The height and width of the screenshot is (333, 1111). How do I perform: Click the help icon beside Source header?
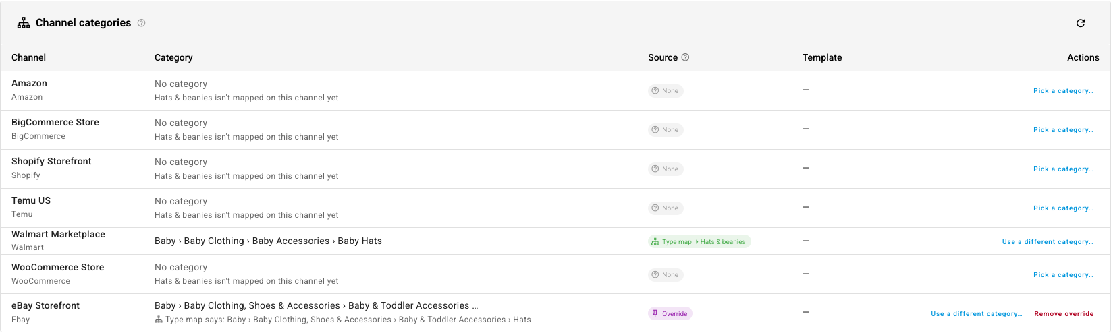pyautogui.click(x=686, y=57)
